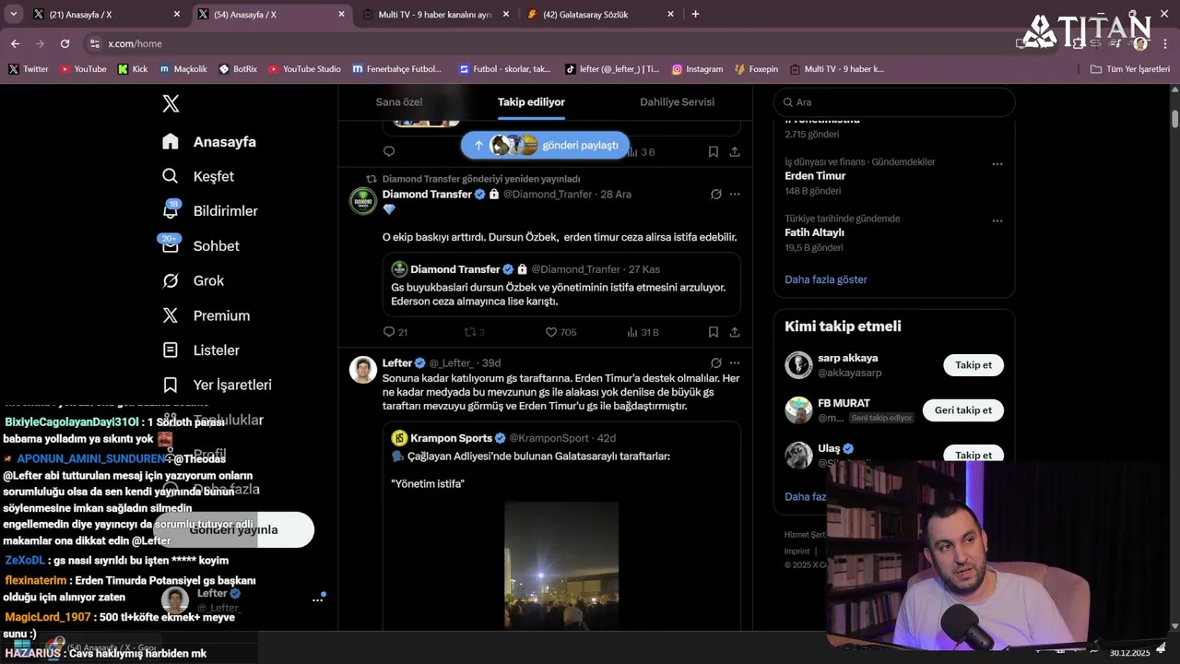This screenshot has height=664, width=1180.
Task: Open the quoted Diamond Transfer post from 27 Kas
Action: point(562,284)
